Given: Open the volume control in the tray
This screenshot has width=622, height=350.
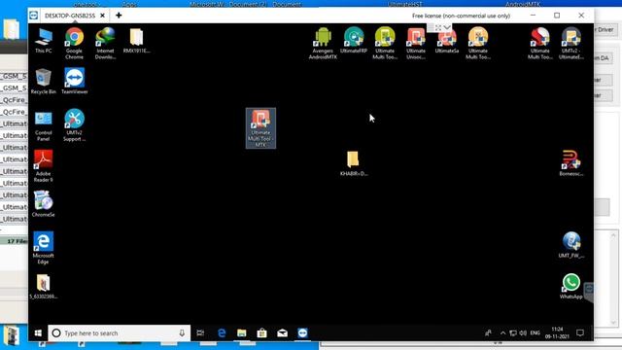Looking at the screenshot, I should 523,333.
